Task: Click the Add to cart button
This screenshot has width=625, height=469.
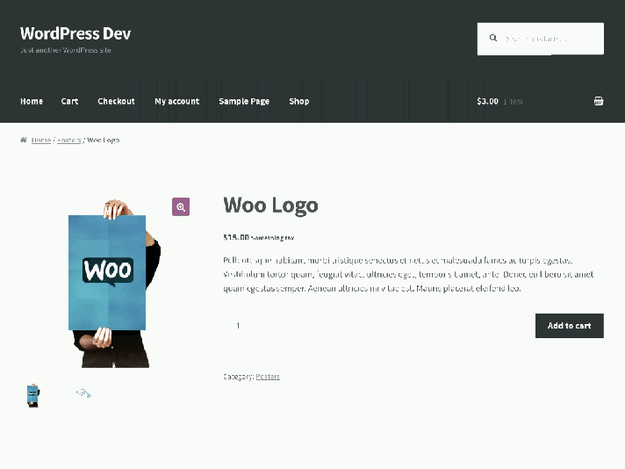Action: [569, 326]
